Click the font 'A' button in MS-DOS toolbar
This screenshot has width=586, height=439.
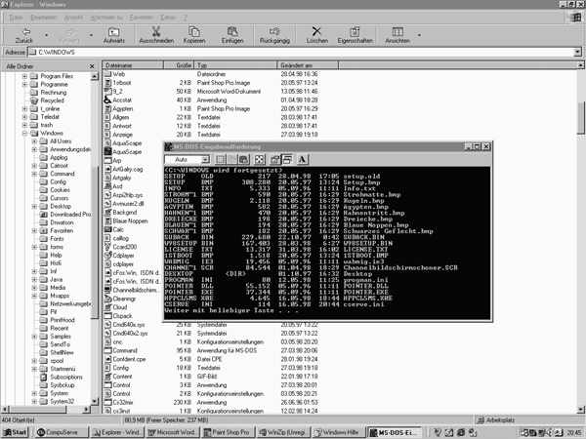tap(303, 159)
